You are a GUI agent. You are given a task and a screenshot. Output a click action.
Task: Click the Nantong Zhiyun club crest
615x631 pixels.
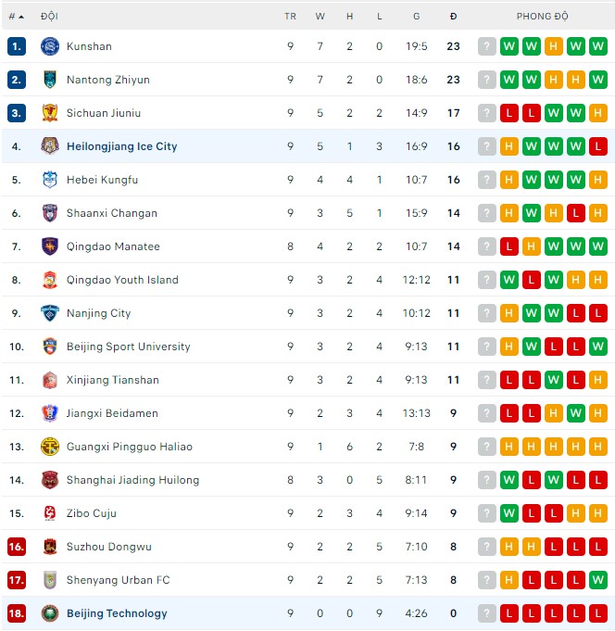click(x=50, y=80)
